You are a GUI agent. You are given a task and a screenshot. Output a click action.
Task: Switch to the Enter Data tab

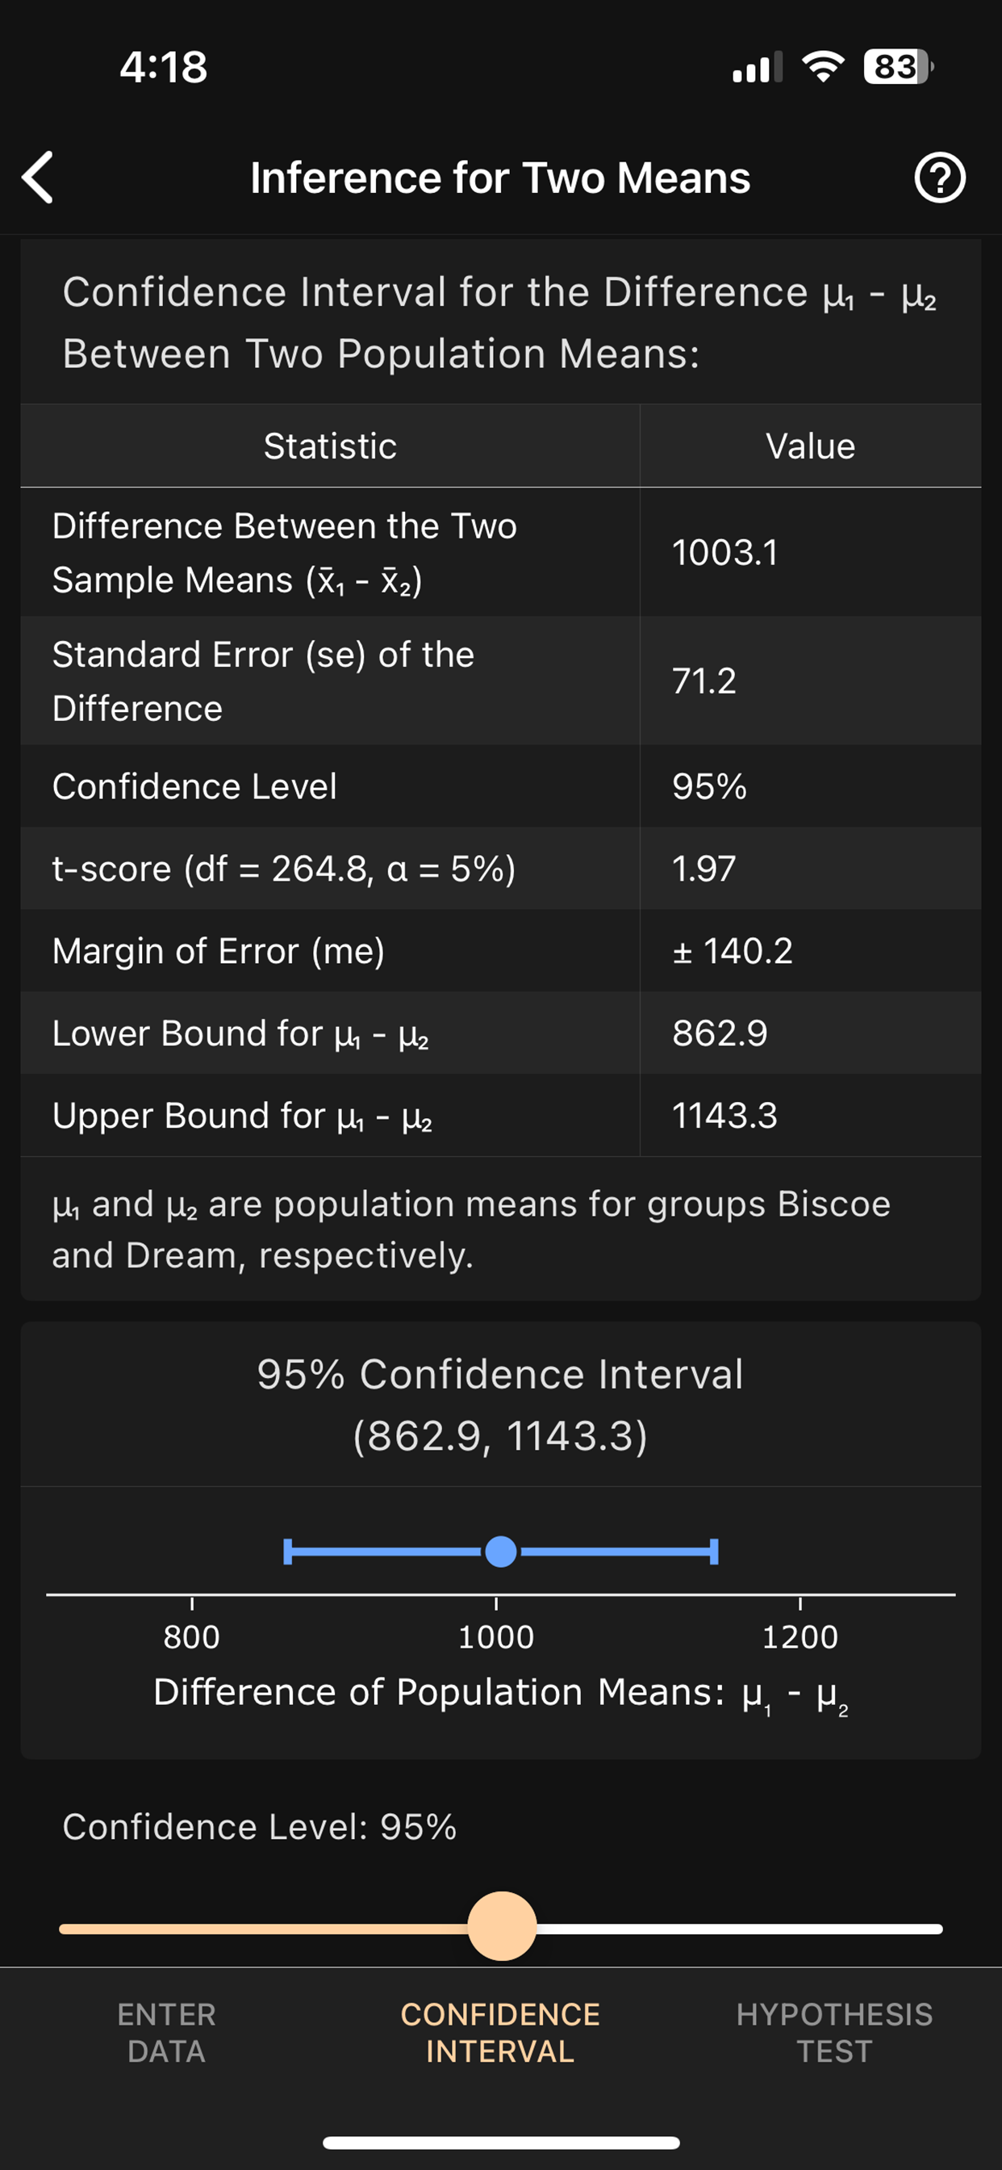coord(167,2032)
